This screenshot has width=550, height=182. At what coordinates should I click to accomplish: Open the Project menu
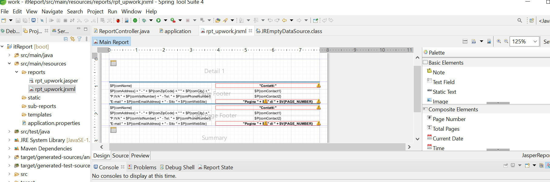(95, 11)
